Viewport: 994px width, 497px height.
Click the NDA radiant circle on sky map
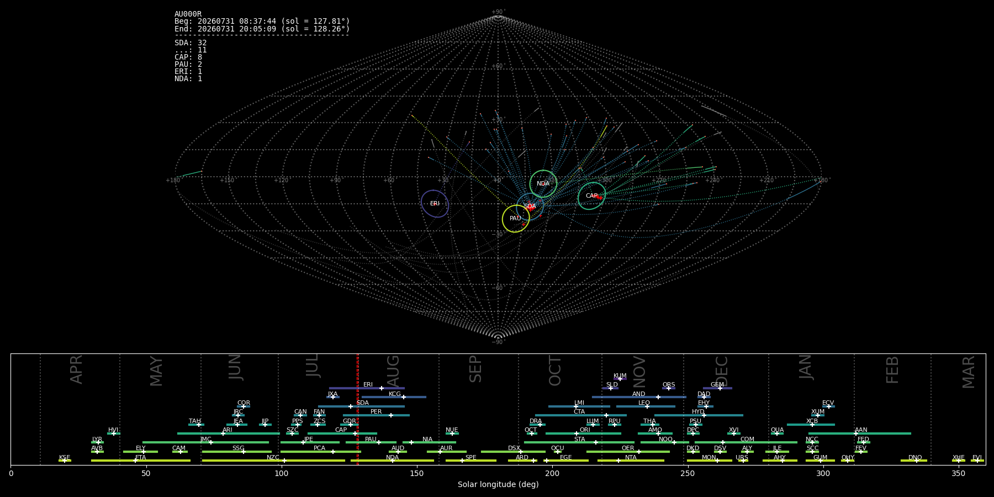pyautogui.click(x=543, y=184)
